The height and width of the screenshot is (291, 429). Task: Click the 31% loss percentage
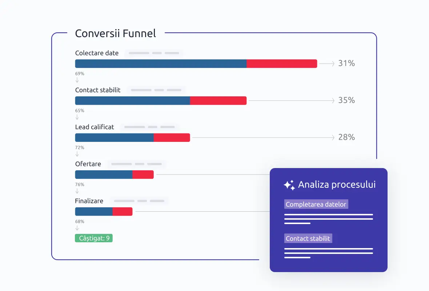tap(346, 63)
